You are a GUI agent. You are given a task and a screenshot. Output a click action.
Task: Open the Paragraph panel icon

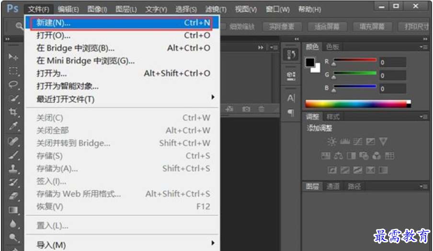point(291,112)
